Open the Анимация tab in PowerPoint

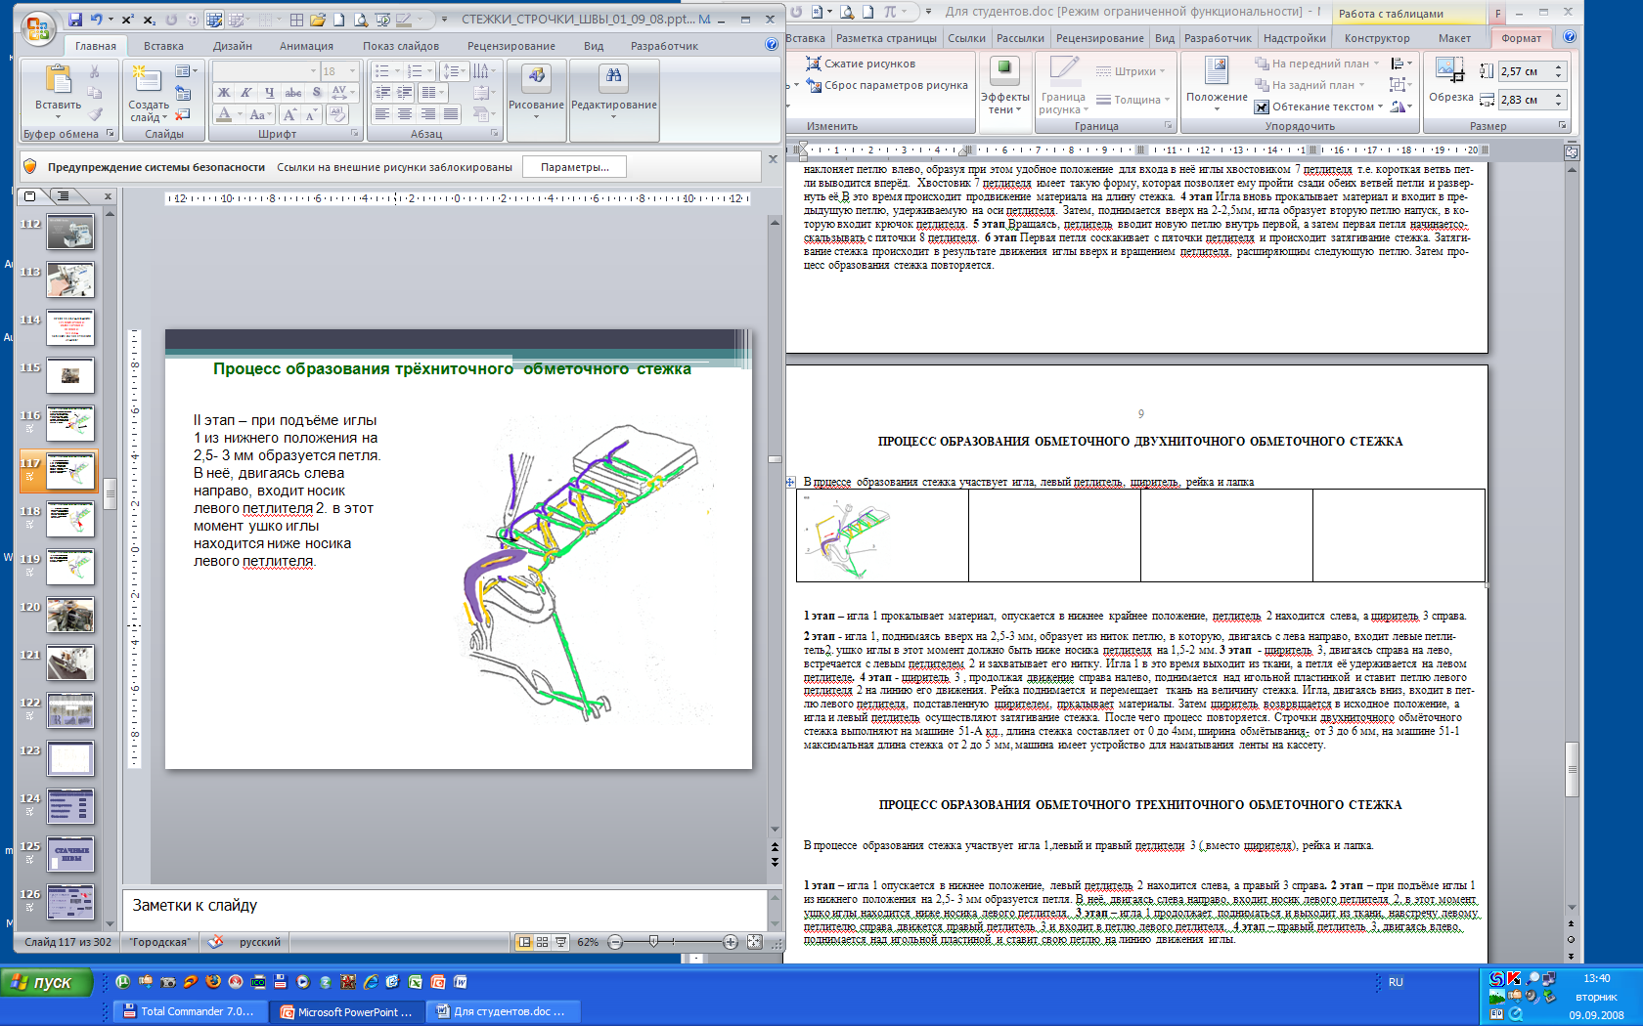(x=306, y=46)
